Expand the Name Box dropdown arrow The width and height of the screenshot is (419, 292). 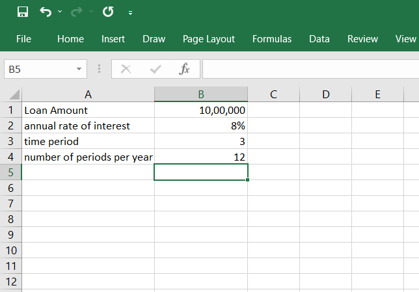coord(79,69)
